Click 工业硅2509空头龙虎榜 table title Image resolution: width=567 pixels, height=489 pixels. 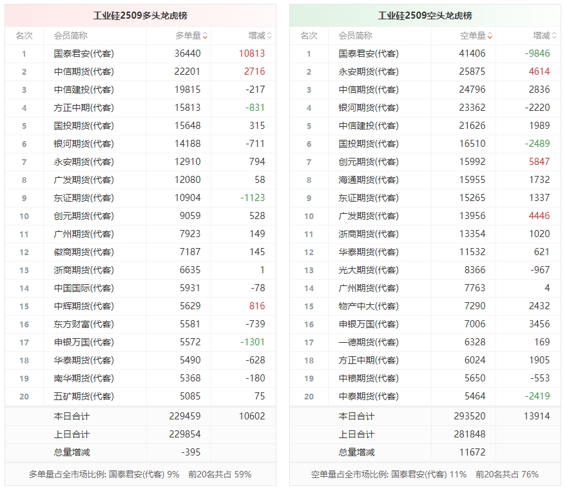click(x=425, y=15)
